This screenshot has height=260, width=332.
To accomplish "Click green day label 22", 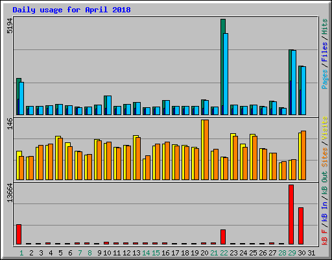I will (x=224, y=253).
